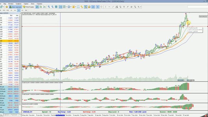Click the yellow overlapping squares toolbar icon
The height and width of the screenshot is (117, 208).
coord(82,7)
